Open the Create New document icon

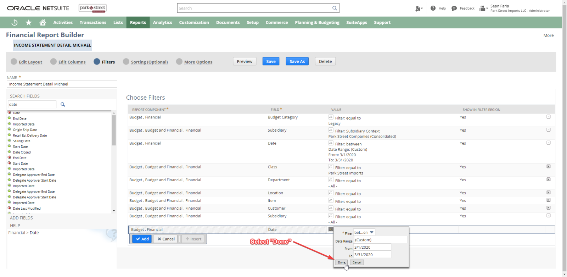(x=419, y=8)
